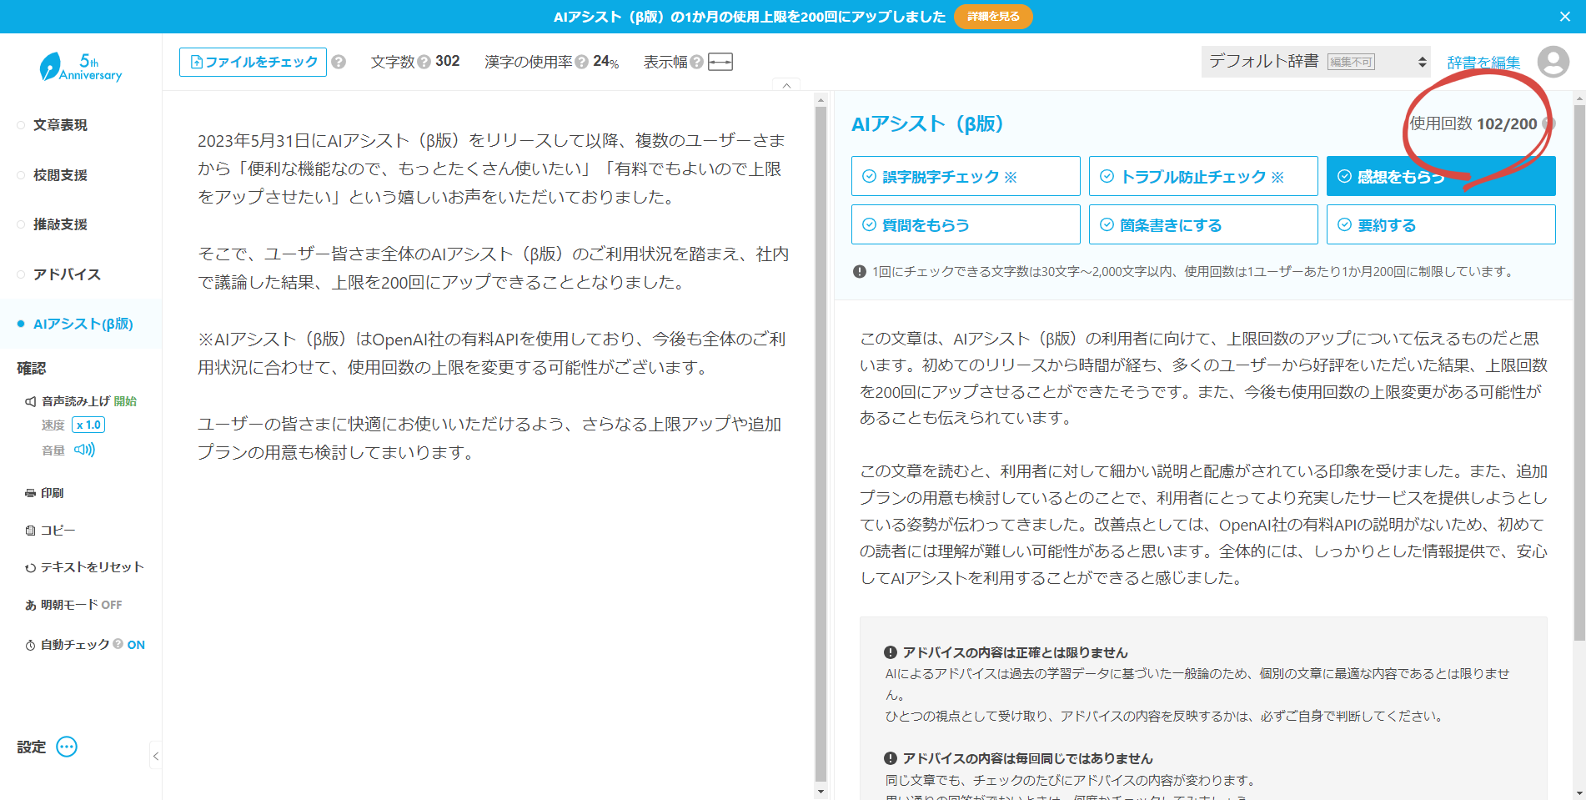1586x800 pixels.
Task: Click the 使用回数 102/200 counter
Action: [x=1473, y=124]
